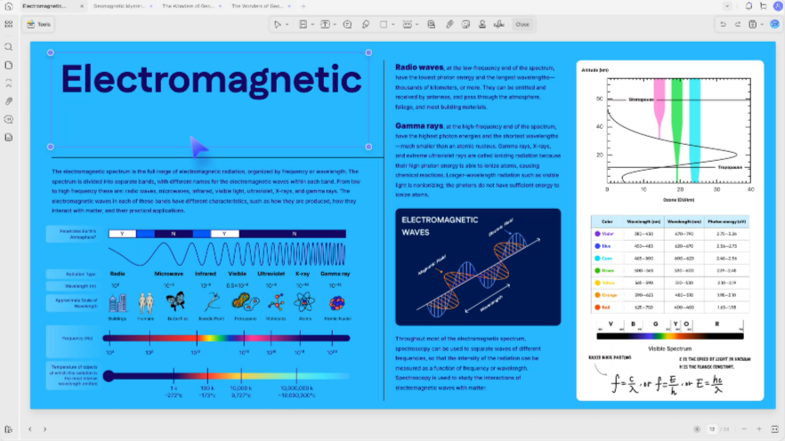This screenshot has width=785, height=441.
Task: Open the search icon in left sidebar
Action: (9, 47)
